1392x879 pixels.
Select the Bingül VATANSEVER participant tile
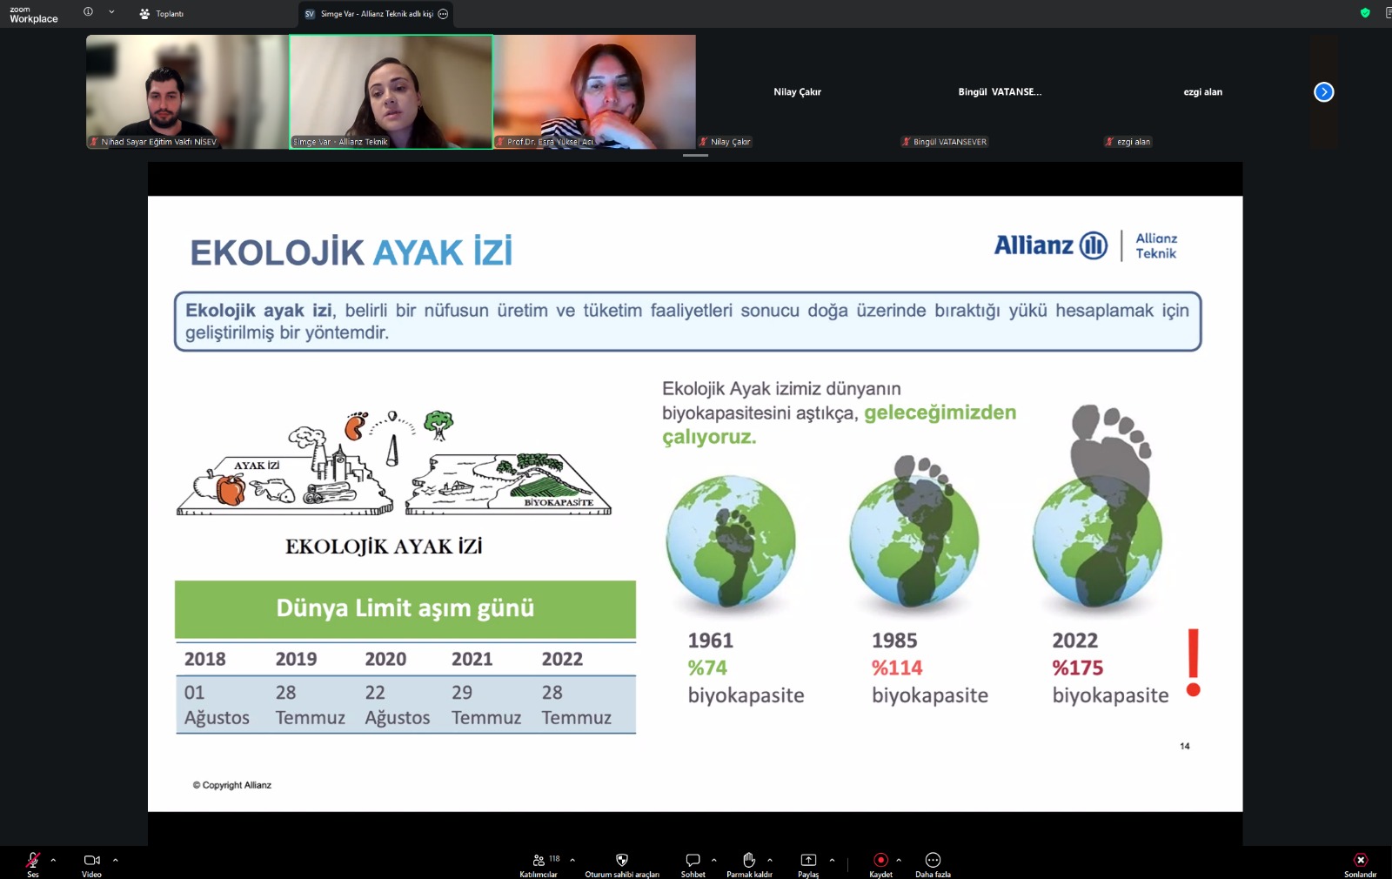(x=1000, y=91)
